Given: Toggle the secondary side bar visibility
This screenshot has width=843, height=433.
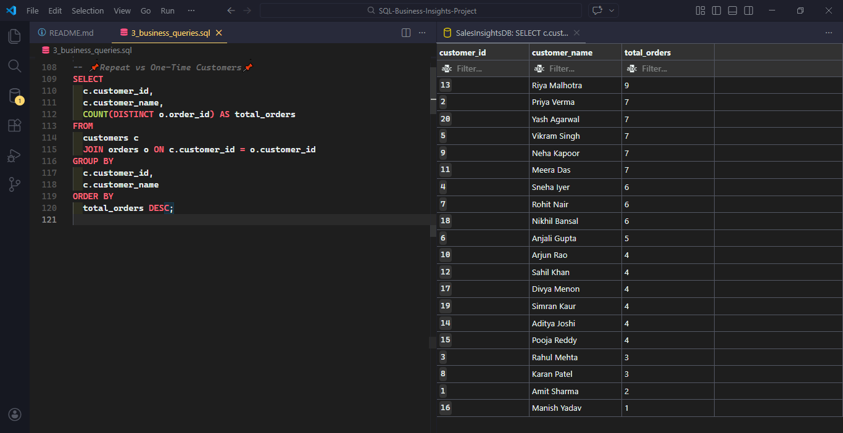Looking at the screenshot, I should (749, 10).
